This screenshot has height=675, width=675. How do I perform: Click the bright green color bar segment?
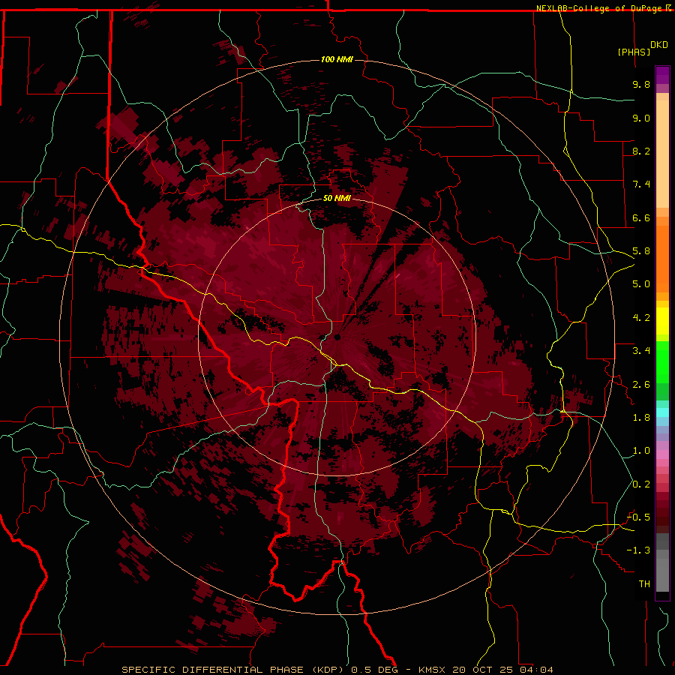click(x=662, y=362)
